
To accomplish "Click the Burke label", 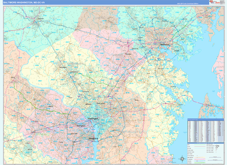I will tap(61, 142).
